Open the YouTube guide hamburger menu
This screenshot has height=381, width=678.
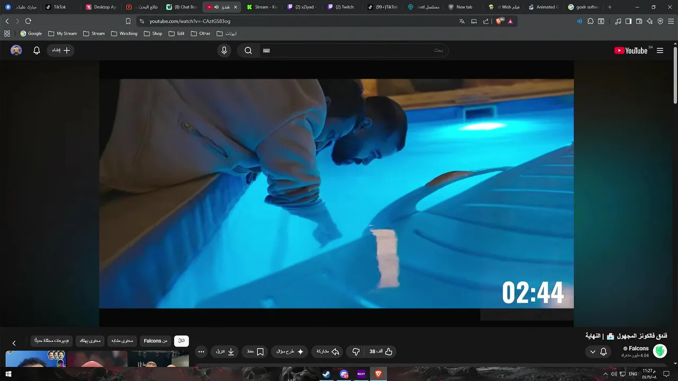click(x=660, y=50)
